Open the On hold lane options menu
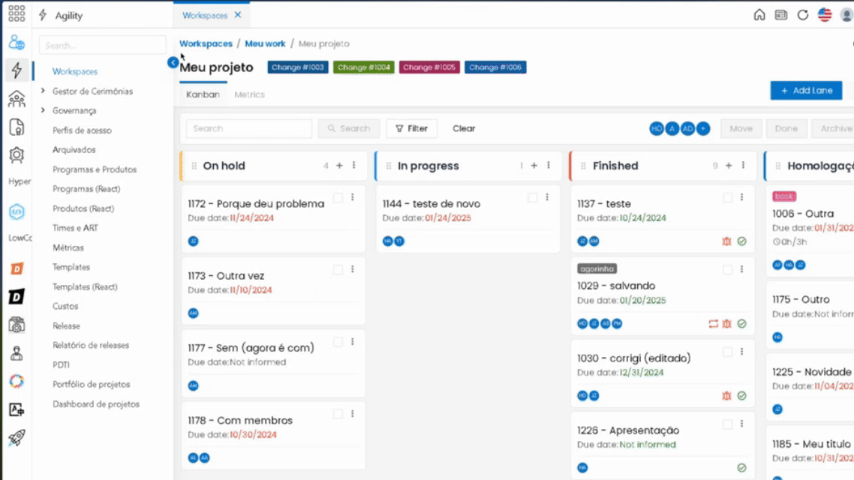This screenshot has height=480, width=854. 354,166
